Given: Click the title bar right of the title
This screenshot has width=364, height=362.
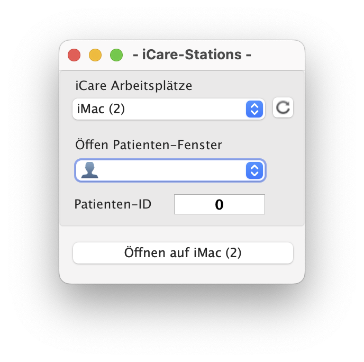Looking at the screenshot, I should click(278, 55).
